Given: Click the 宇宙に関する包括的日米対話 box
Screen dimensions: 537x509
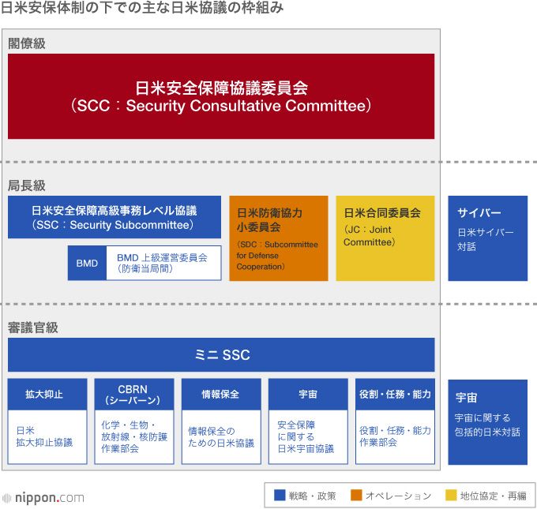Looking at the screenshot, I should coord(487,422).
